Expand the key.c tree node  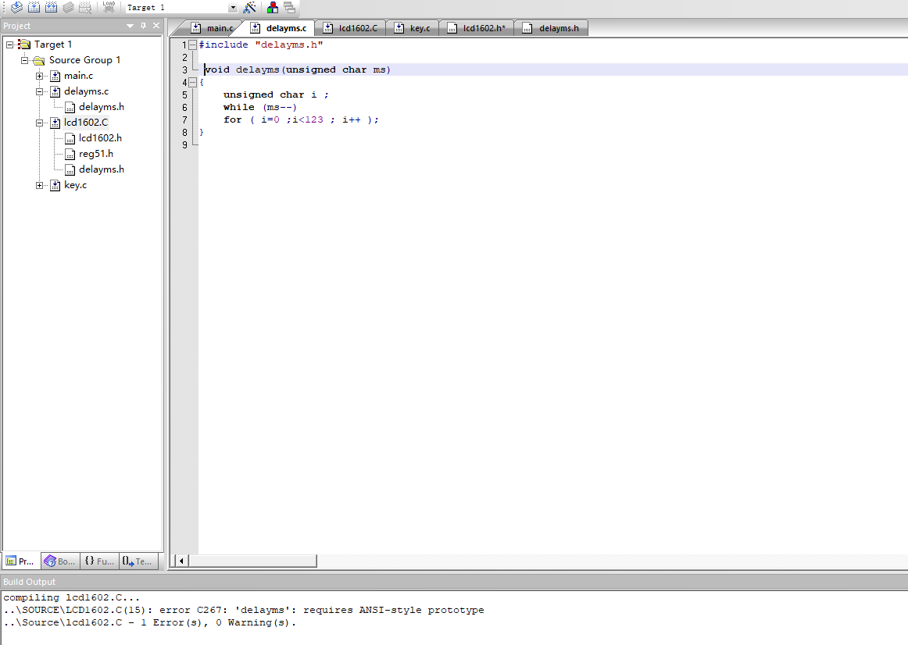coord(39,185)
